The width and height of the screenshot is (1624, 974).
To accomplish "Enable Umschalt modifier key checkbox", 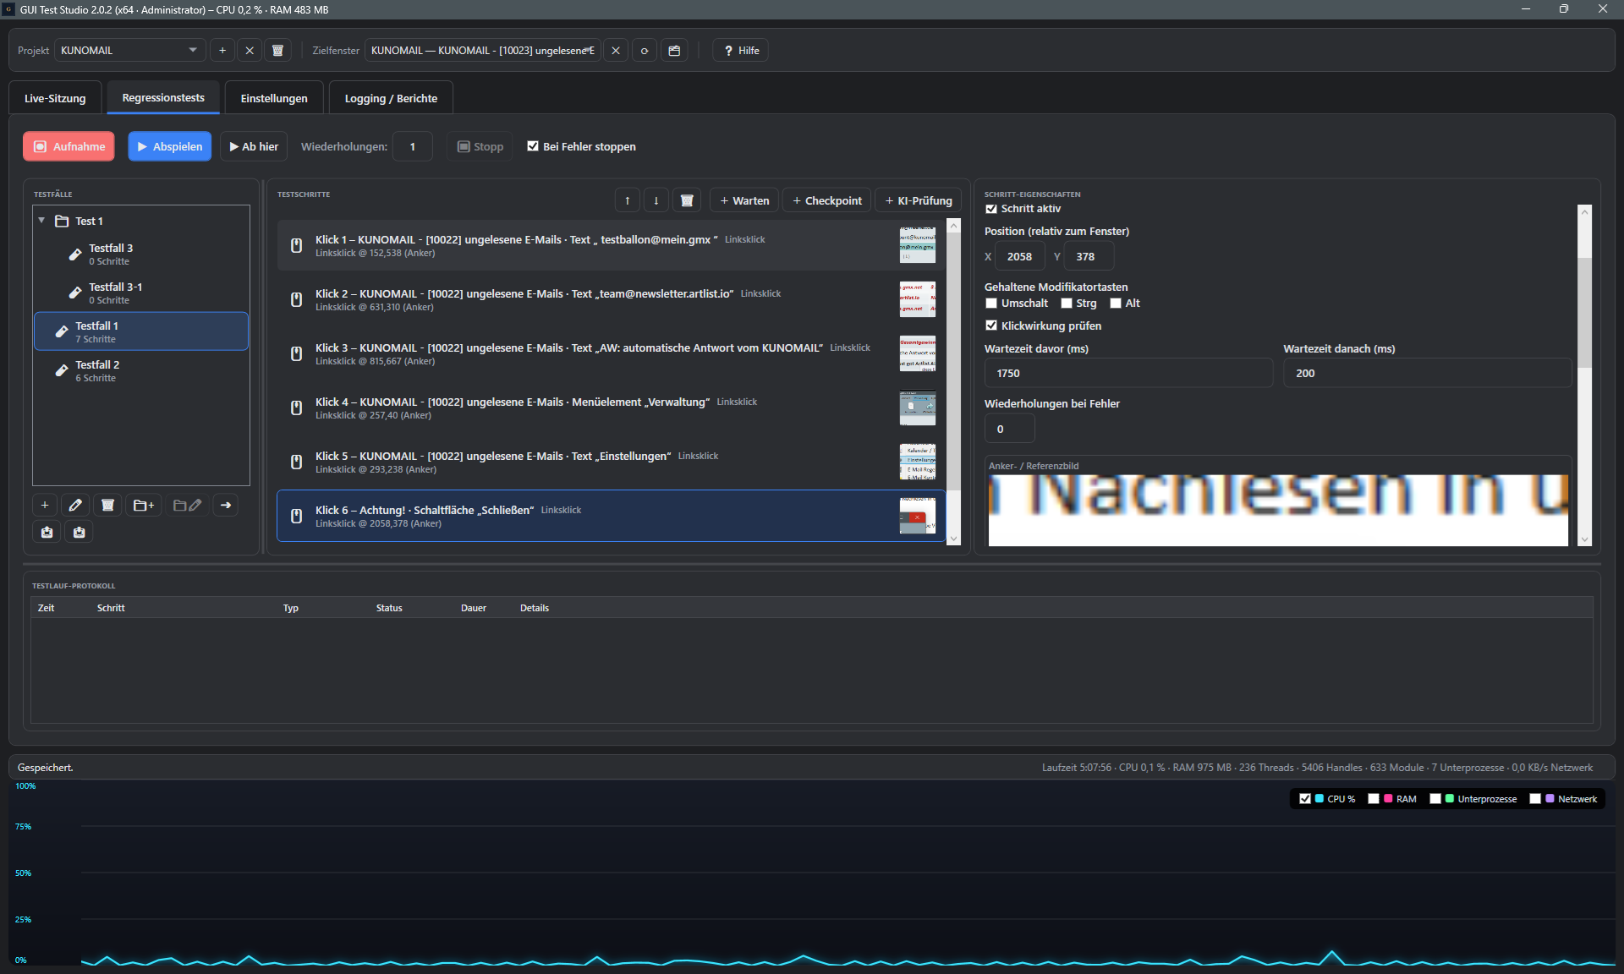I will coord(991,304).
